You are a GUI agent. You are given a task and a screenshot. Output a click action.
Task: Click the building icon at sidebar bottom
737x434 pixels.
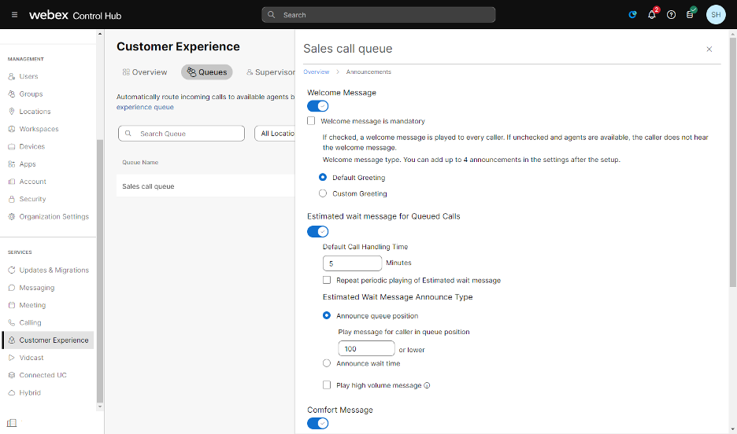coord(12,423)
